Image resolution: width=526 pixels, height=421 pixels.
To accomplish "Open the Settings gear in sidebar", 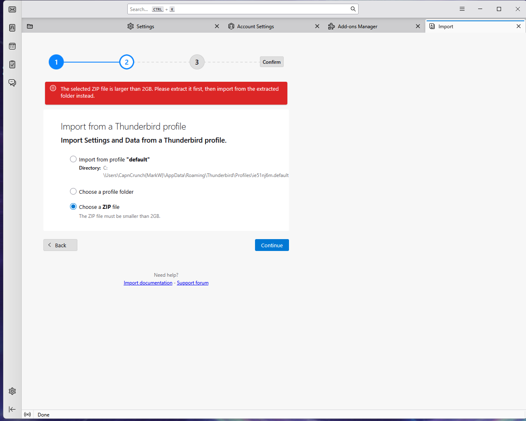I will coord(12,391).
